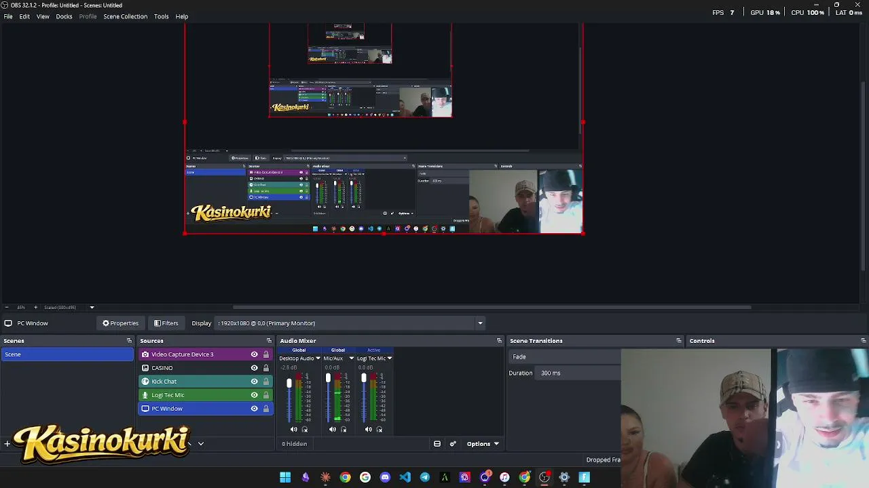Hide the CASINO source
This screenshot has width=869, height=488.
(x=255, y=368)
